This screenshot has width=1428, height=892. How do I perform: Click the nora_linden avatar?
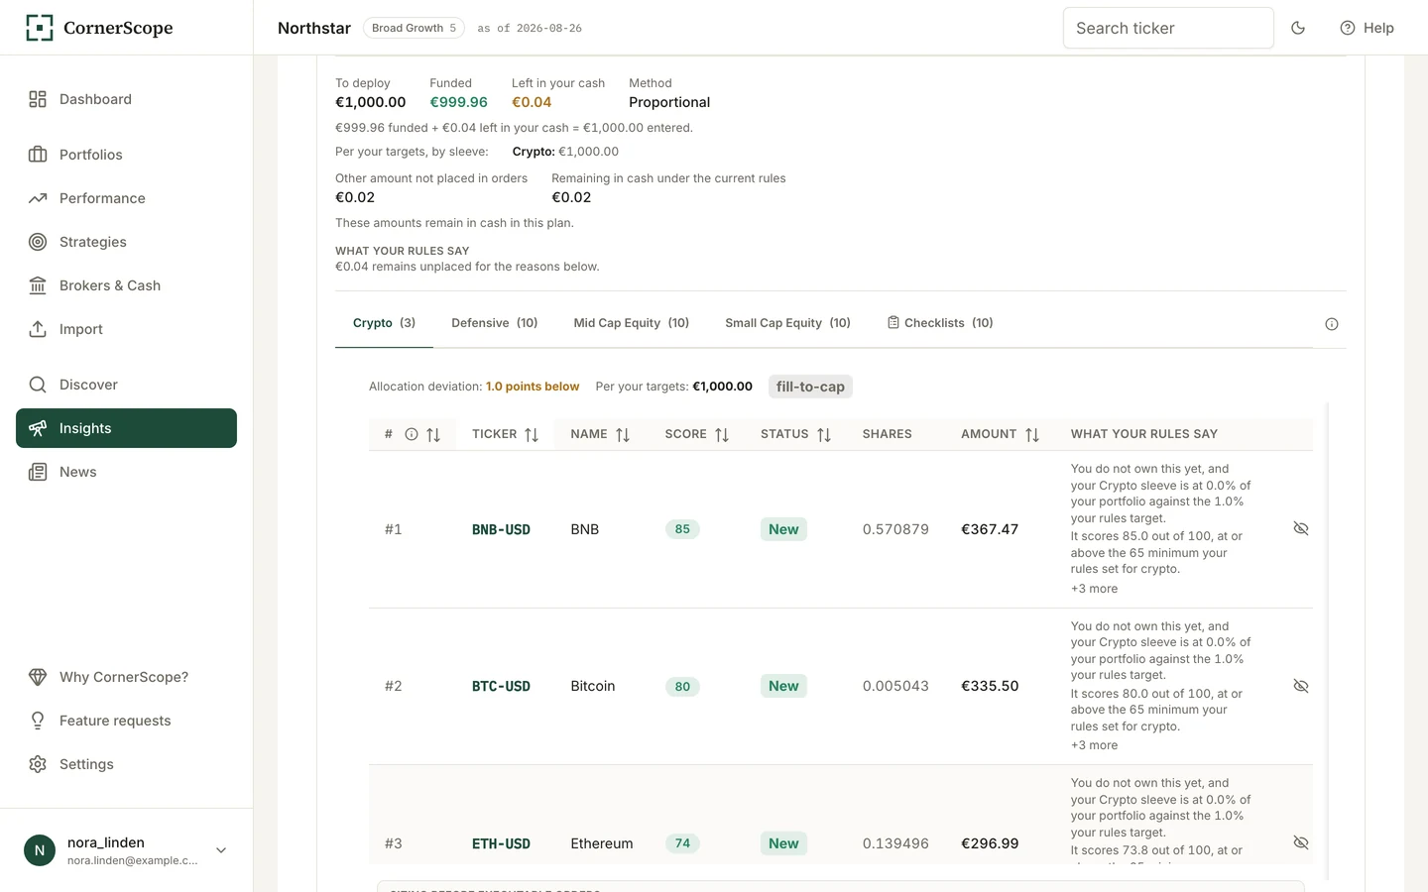pyautogui.click(x=40, y=850)
